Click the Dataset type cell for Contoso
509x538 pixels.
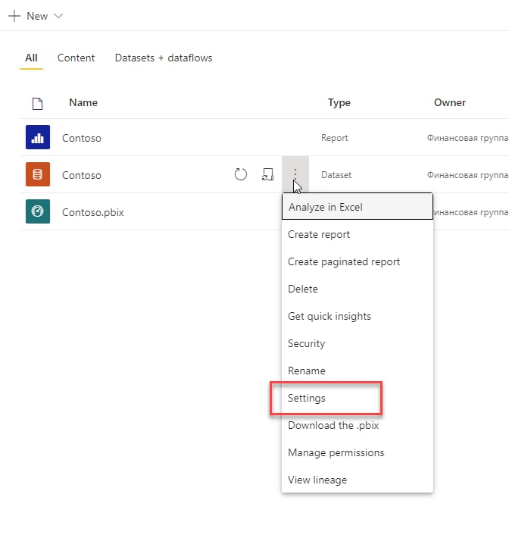(336, 175)
